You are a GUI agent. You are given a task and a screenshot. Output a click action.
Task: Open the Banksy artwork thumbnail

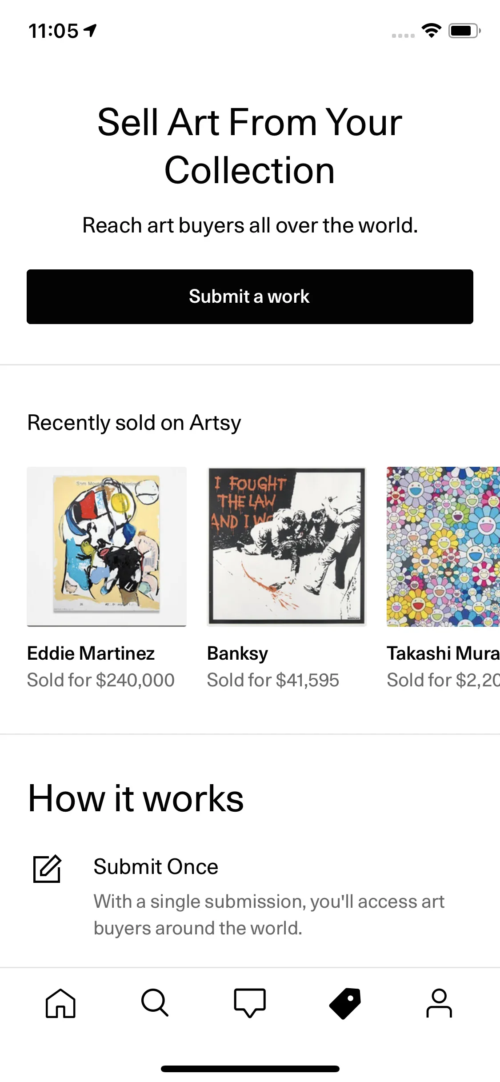click(287, 546)
